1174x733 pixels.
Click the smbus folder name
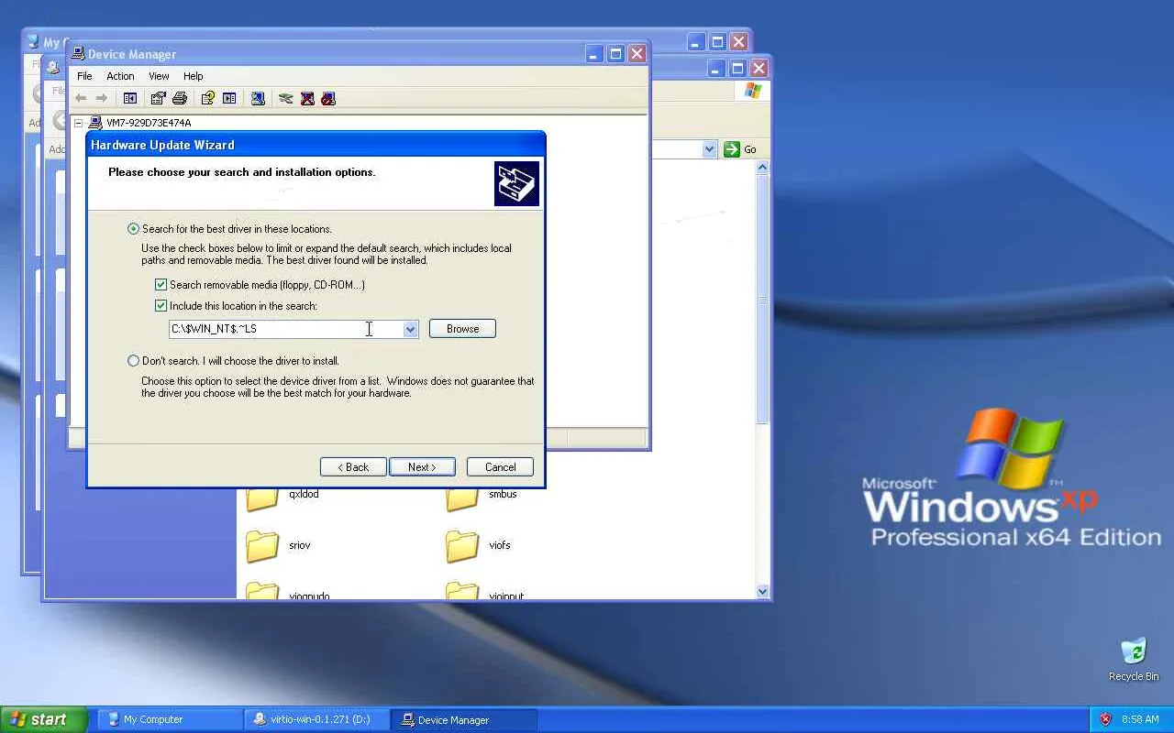(x=503, y=494)
